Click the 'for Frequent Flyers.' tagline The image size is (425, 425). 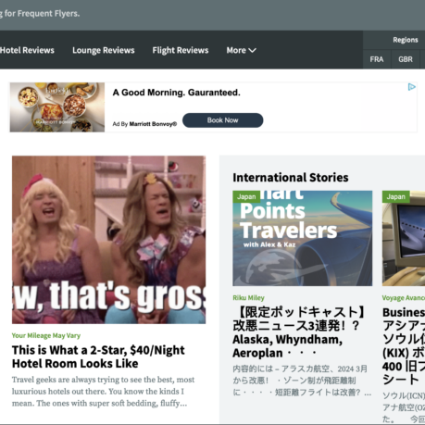point(40,14)
